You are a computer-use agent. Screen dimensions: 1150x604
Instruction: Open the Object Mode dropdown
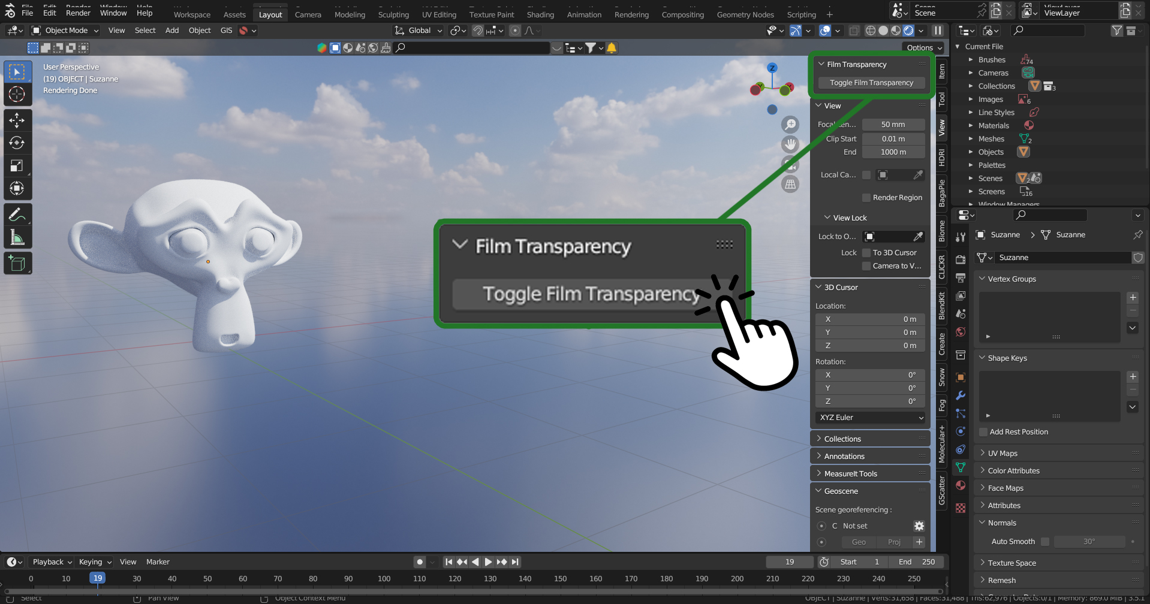tap(65, 31)
